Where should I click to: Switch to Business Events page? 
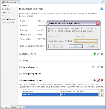pos(8,19)
